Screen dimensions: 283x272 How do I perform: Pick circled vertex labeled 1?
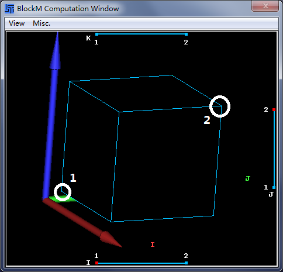coord(63,192)
